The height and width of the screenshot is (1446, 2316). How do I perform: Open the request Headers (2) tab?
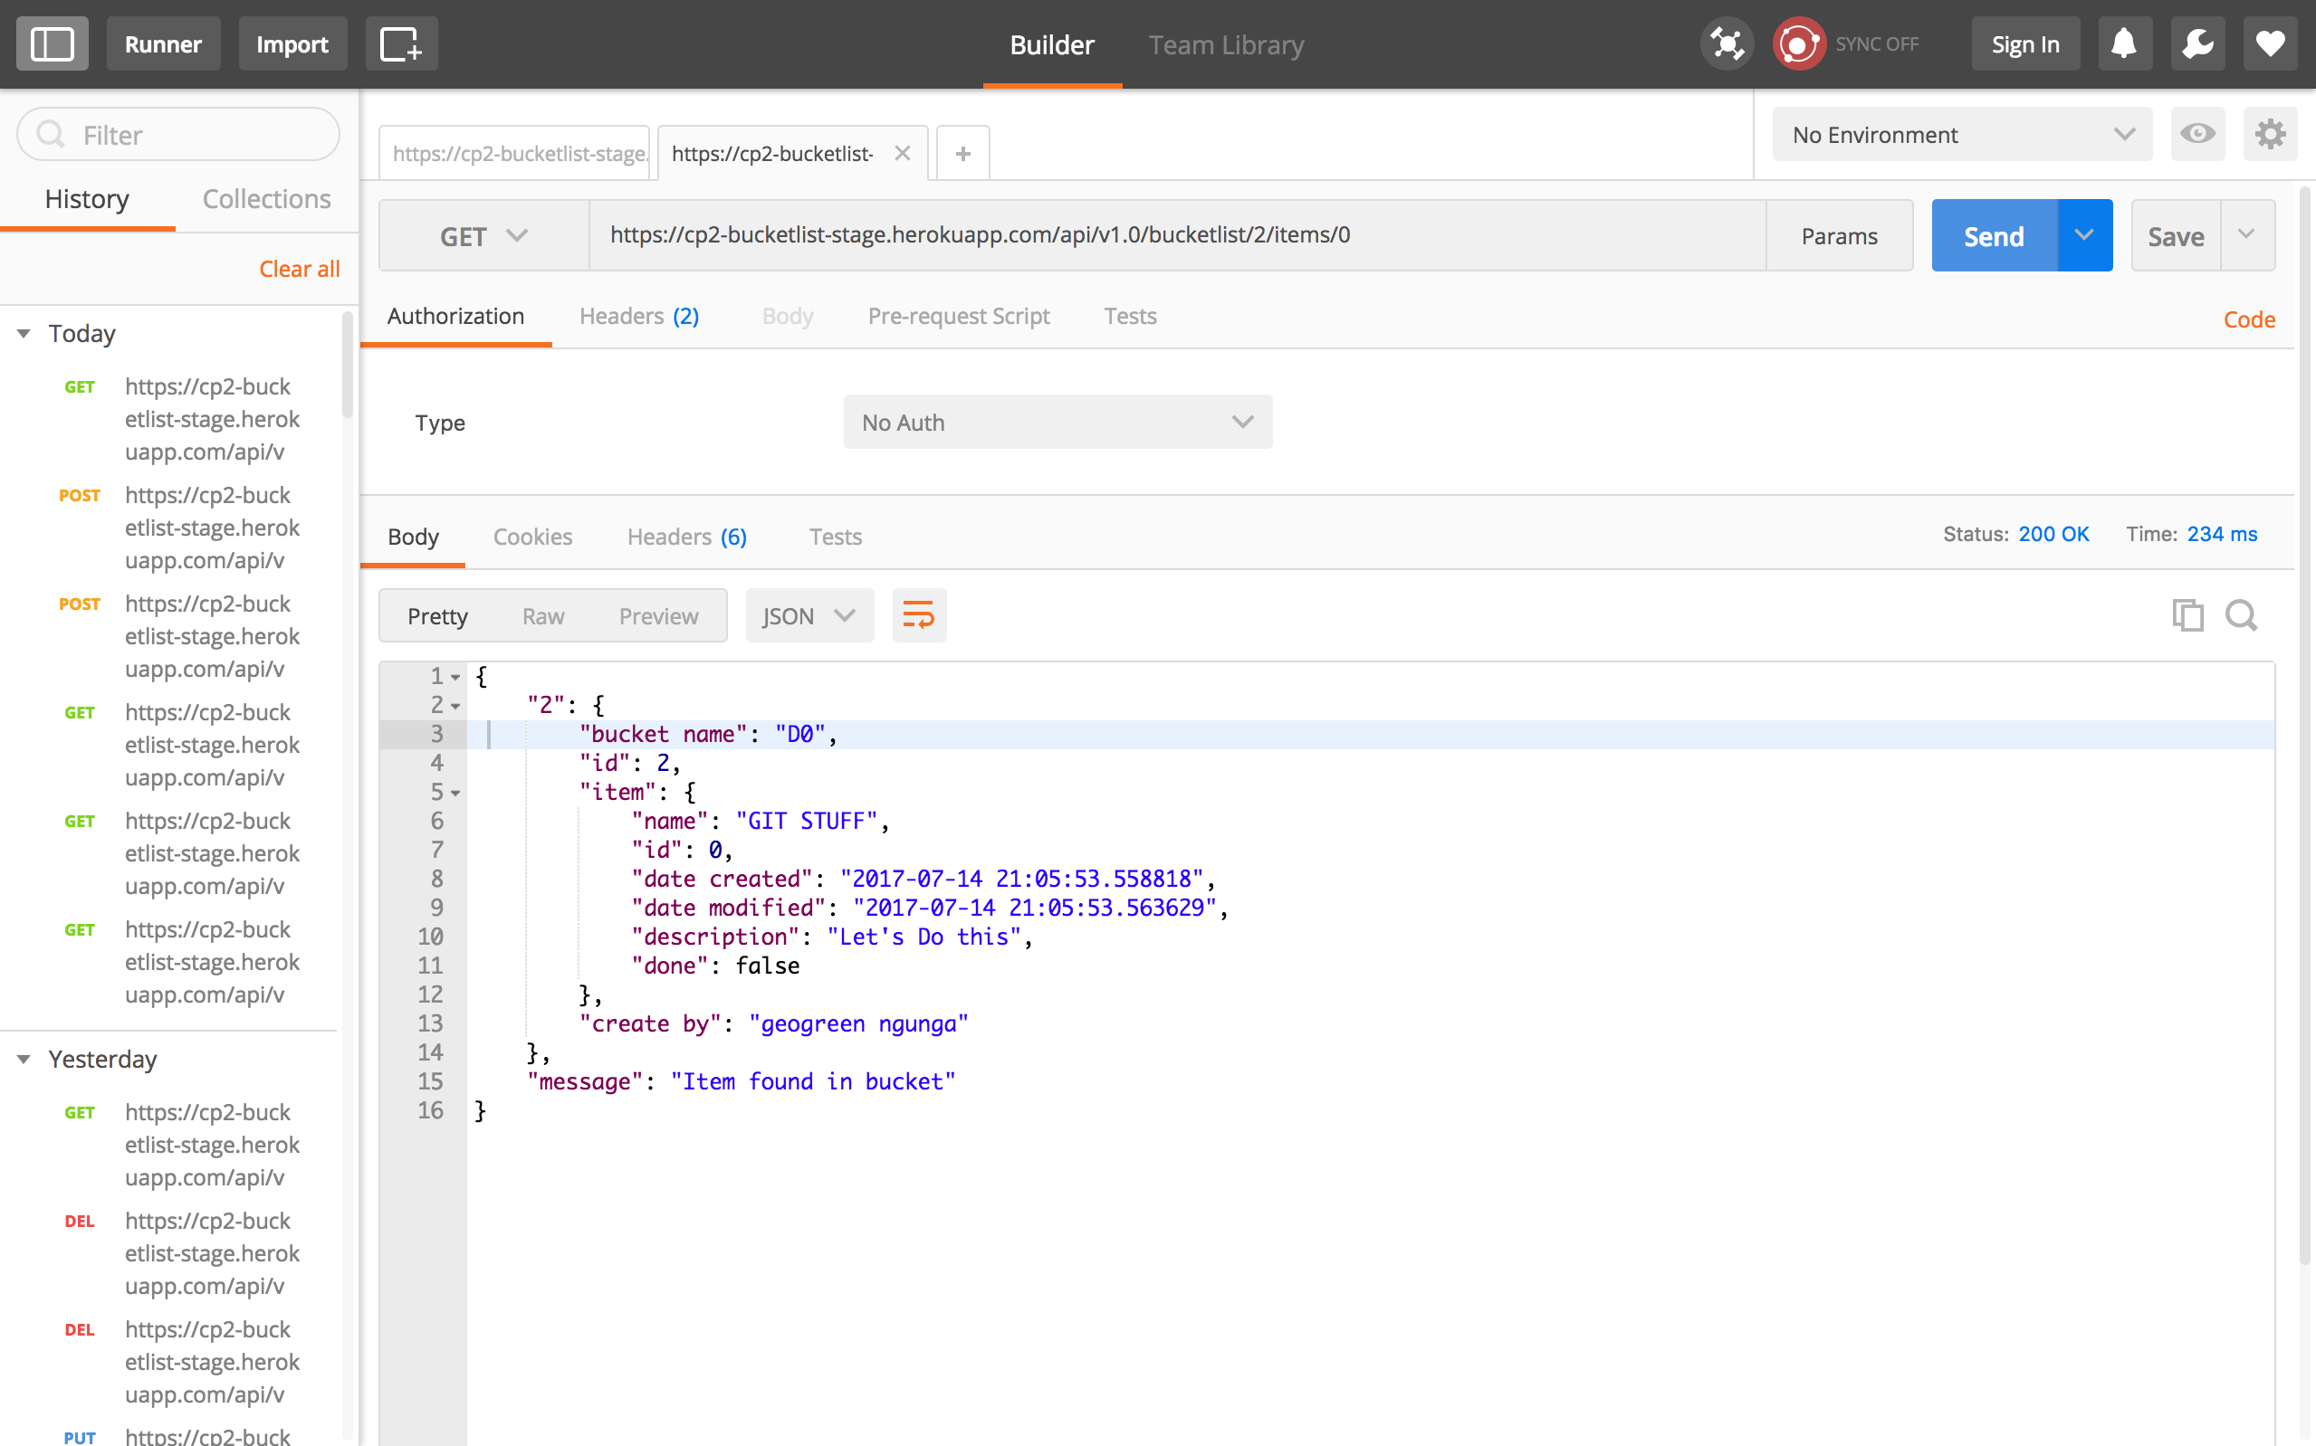click(639, 317)
